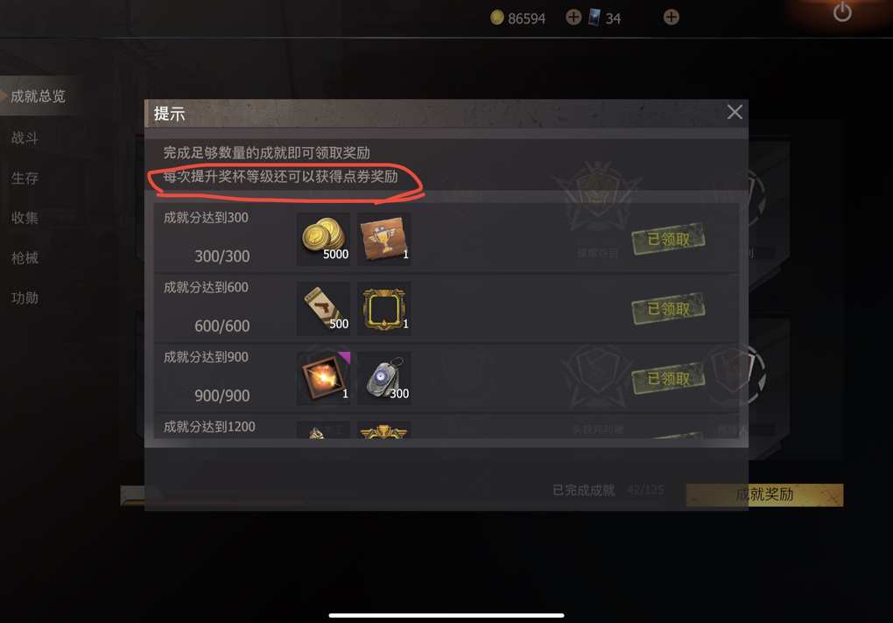Switch to the 战斗 category
893x623 pixels.
[x=25, y=137]
